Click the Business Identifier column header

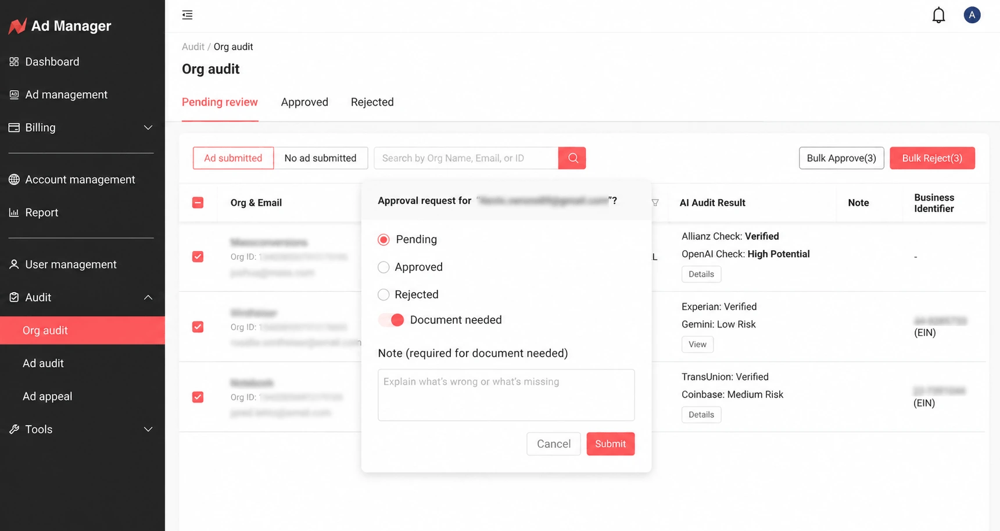pos(934,203)
